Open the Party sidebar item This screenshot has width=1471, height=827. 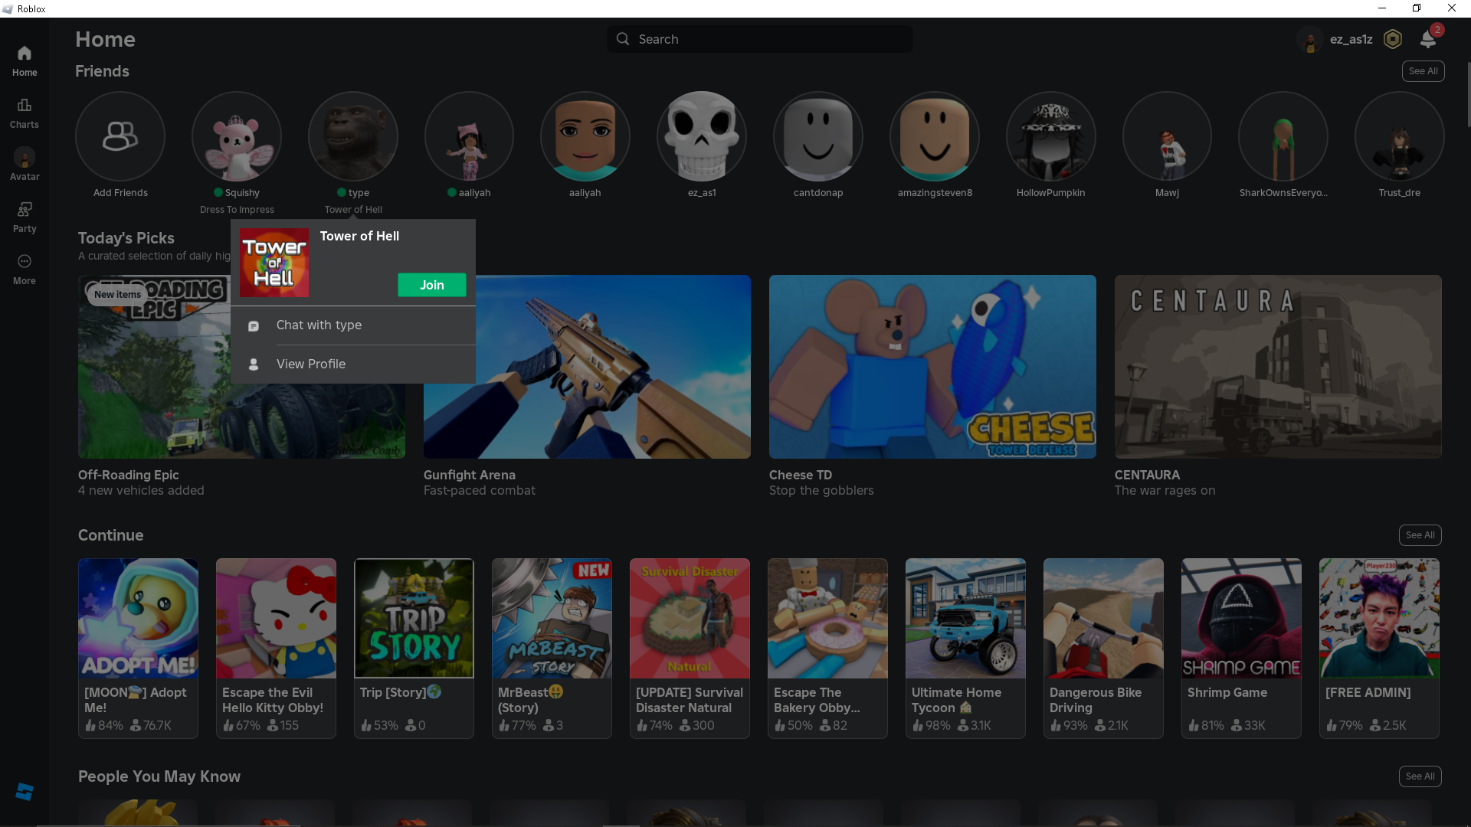[25, 217]
